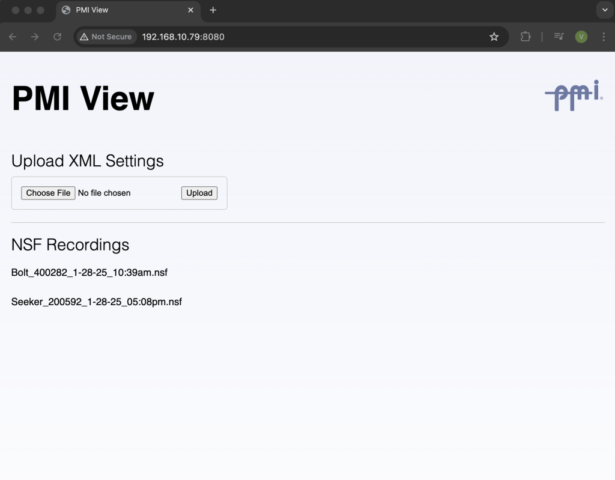Click the browser back arrow
The height and width of the screenshot is (480, 615).
point(13,37)
